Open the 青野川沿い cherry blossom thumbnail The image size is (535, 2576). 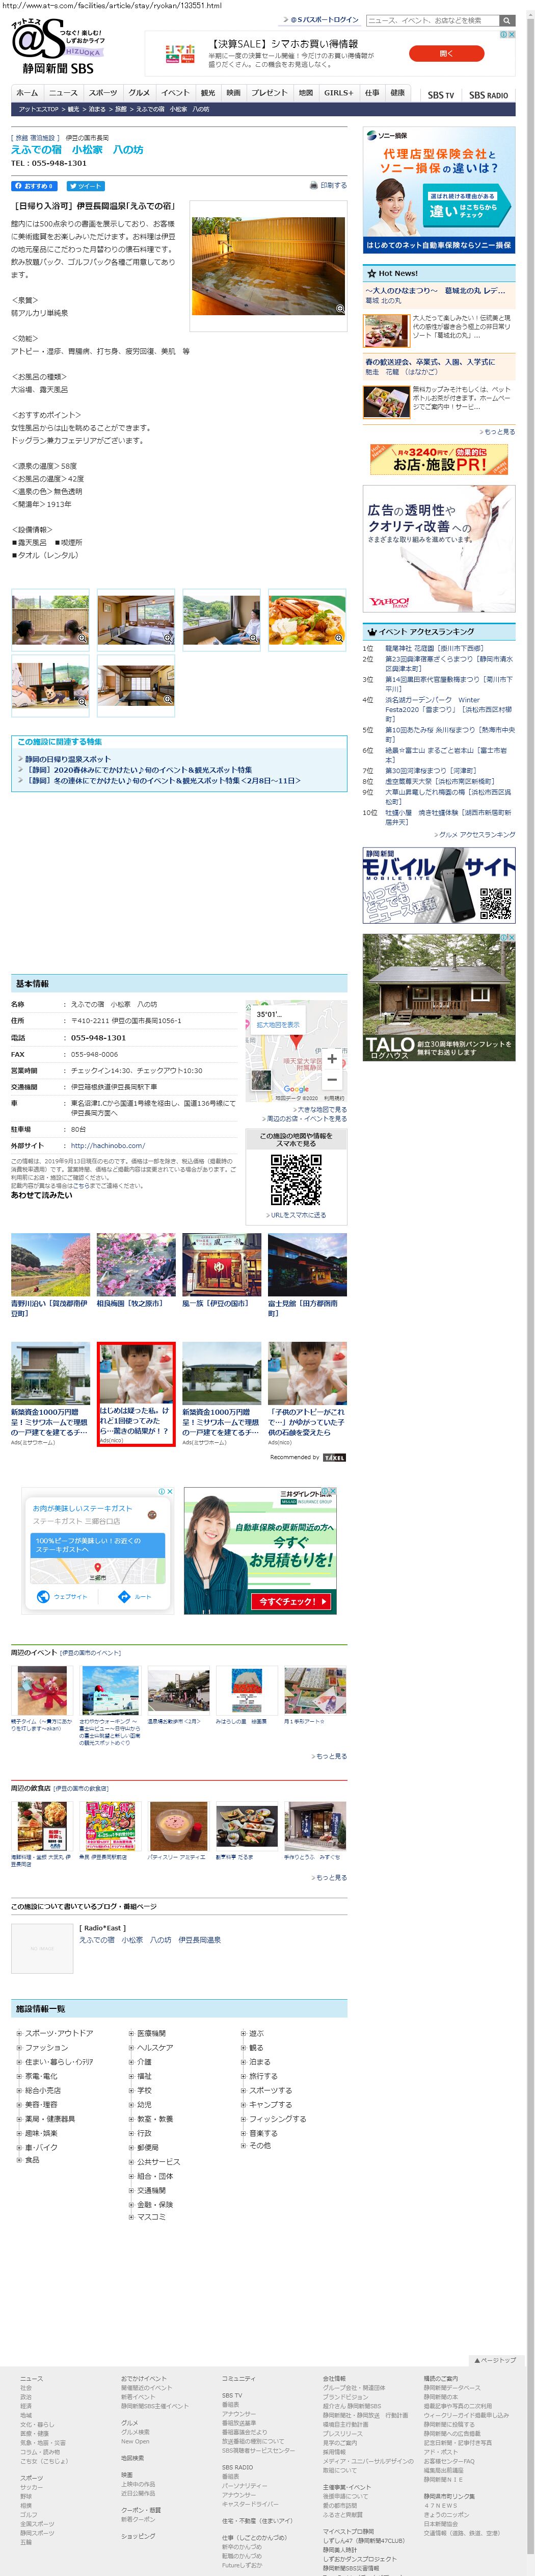[50, 1264]
